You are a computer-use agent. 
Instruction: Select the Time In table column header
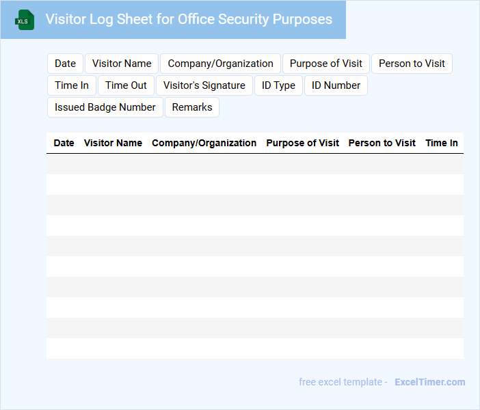click(x=441, y=143)
